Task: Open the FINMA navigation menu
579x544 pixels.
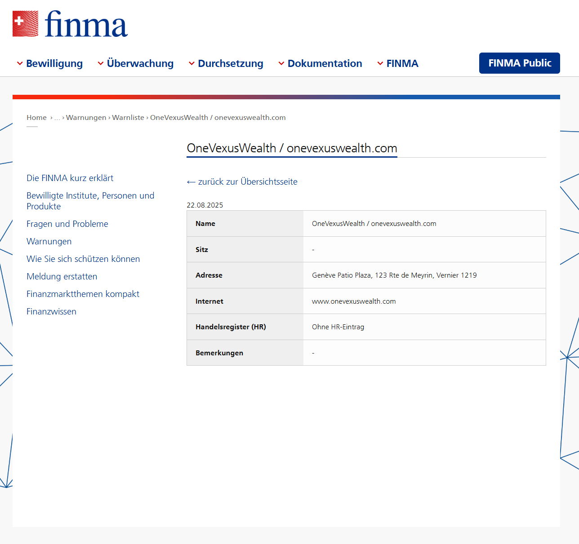Action: tap(402, 63)
